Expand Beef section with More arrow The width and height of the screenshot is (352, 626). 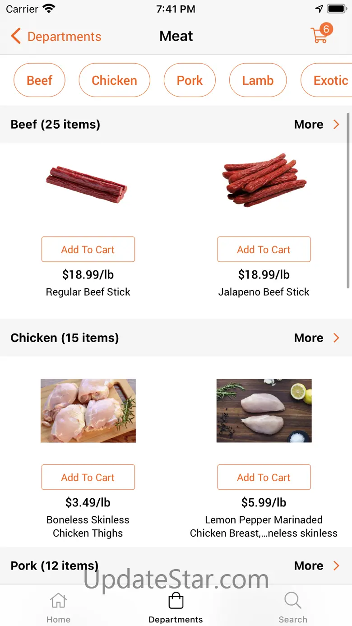336,125
